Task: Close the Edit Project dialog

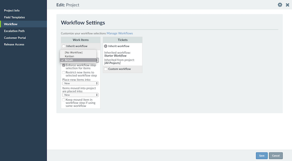Action: [288, 5]
